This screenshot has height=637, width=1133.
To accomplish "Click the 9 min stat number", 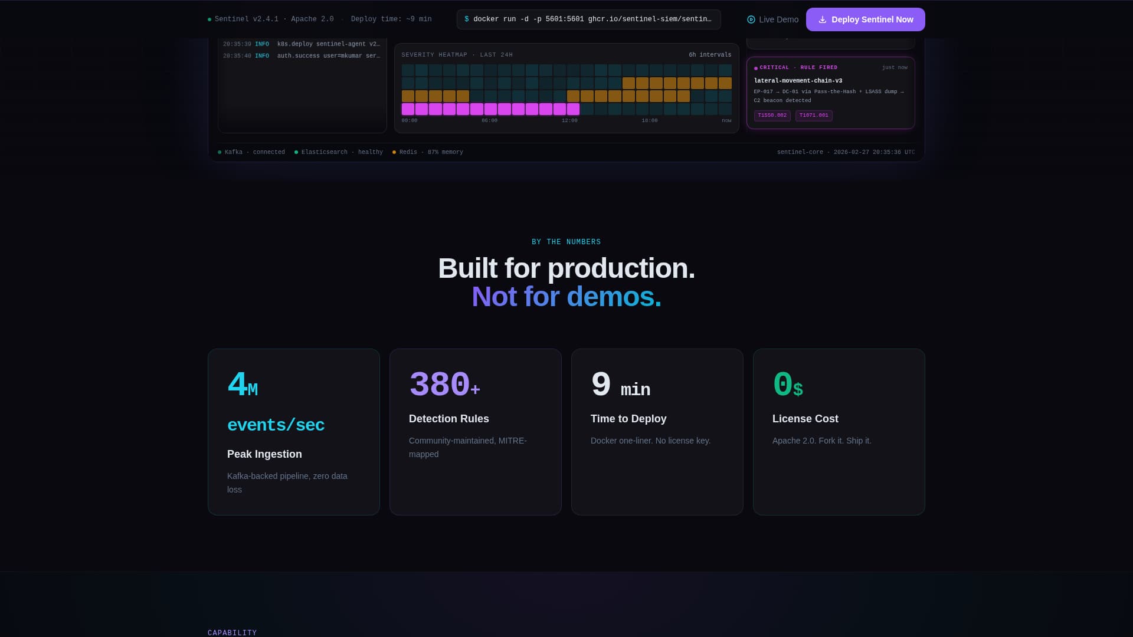I will [620, 385].
